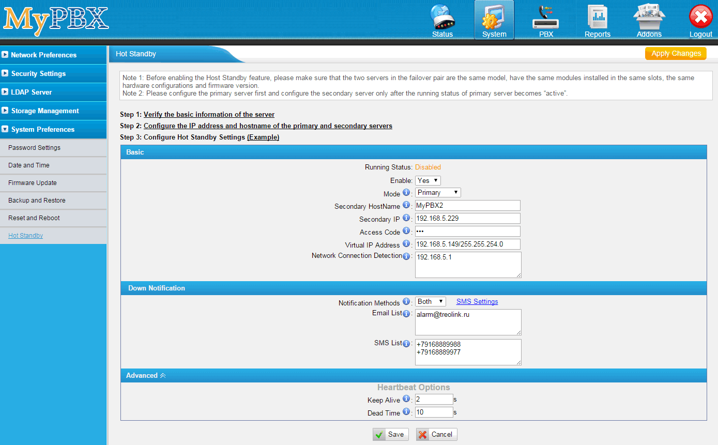Open the Mode dropdown showing Primary

438,192
